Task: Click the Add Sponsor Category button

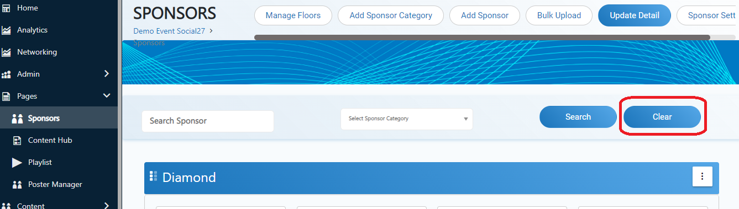Action: pos(391,15)
